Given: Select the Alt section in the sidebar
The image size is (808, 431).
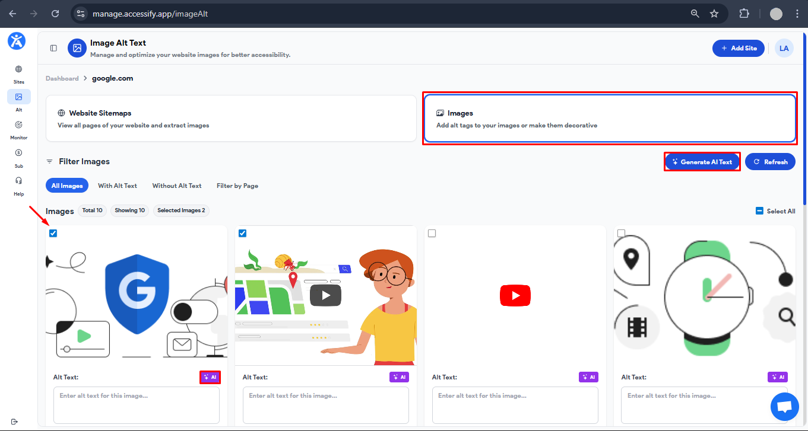Looking at the screenshot, I should pyautogui.click(x=18, y=100).
